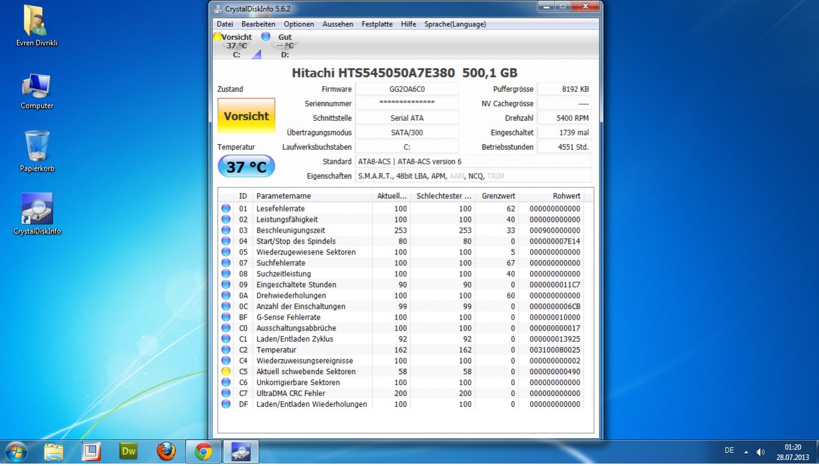Click the status icon for G-Sense Fehlerrate
This screenshot has width=819, height=466.
point(226,317)
